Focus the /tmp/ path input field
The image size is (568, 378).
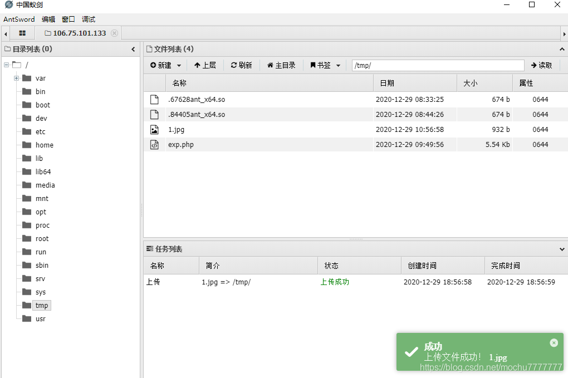click(438, 66)
